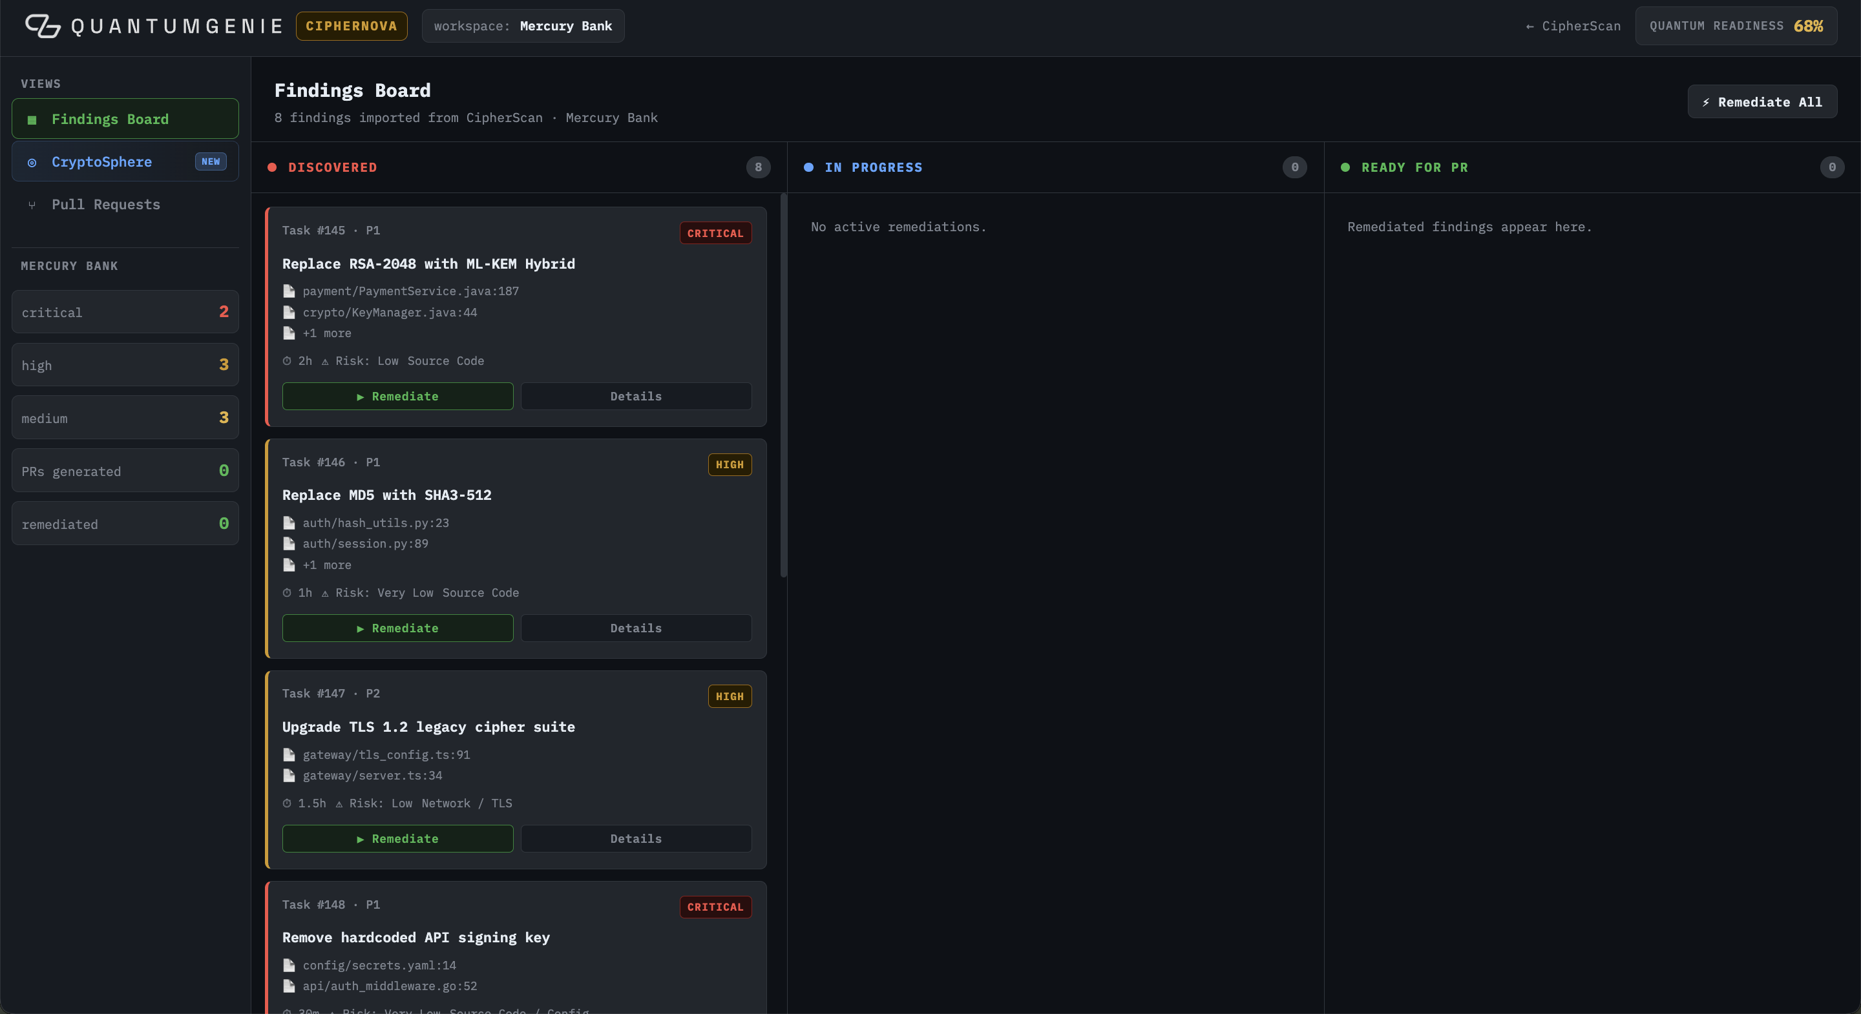Open payment/PaymentService.java:187 file link
The width and height of the screenshot is (1861, 1014).
pyautogui.click(x=410, y=291)
